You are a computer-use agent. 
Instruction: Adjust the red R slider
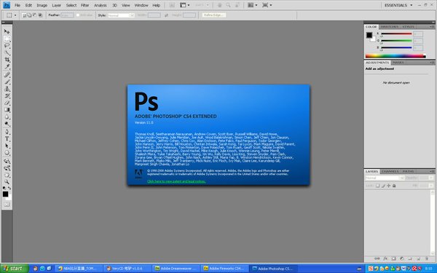click(396, 34)
